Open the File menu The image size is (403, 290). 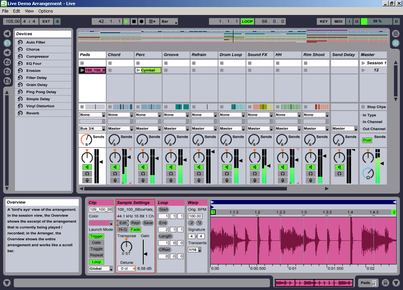pyautogui.click(x=5, y=11)
